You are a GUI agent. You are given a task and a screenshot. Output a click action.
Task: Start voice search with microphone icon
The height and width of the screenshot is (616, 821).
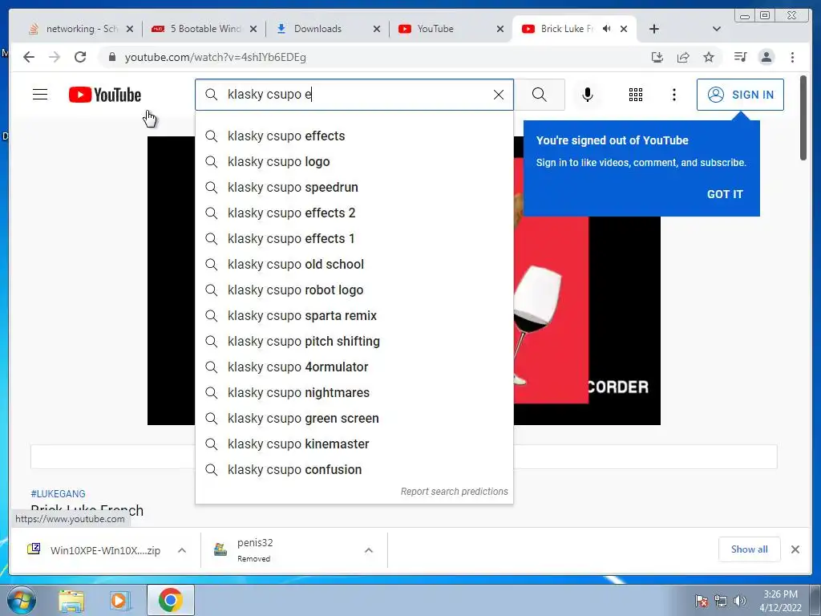click(x=588, y=95)
